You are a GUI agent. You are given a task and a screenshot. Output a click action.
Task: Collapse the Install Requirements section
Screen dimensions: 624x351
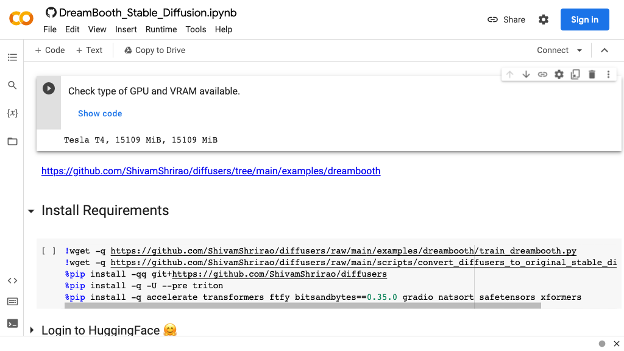pos(31,211)
